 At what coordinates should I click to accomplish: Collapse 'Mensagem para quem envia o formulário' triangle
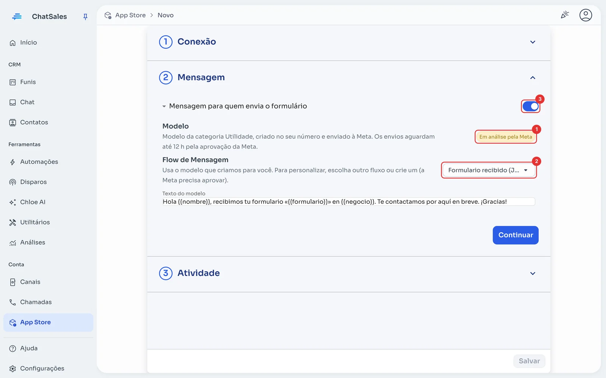click(x=164, y=107)
